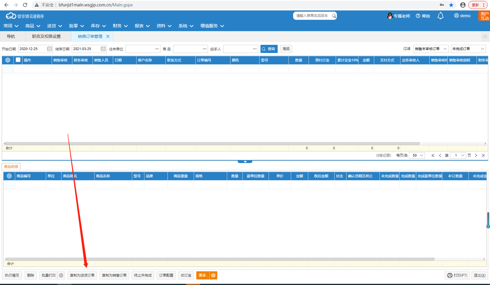Click the 专属老师 QQ penguin icon
Image resolution: width=490 pixels, height=285 pixels.
pos(390,16)
